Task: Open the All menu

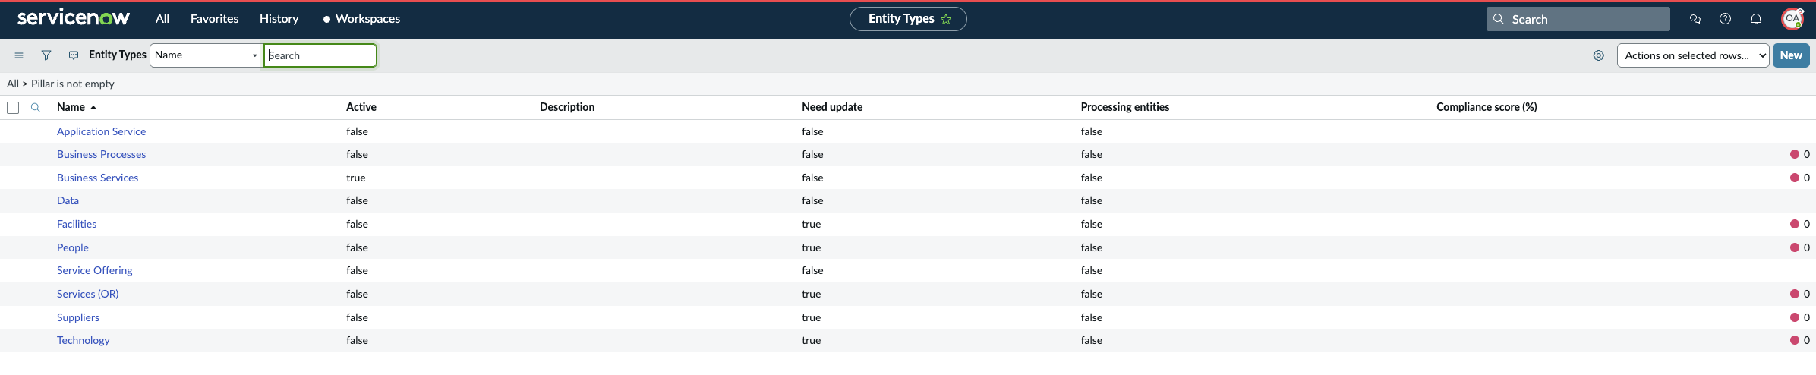Action: [162, 19]
